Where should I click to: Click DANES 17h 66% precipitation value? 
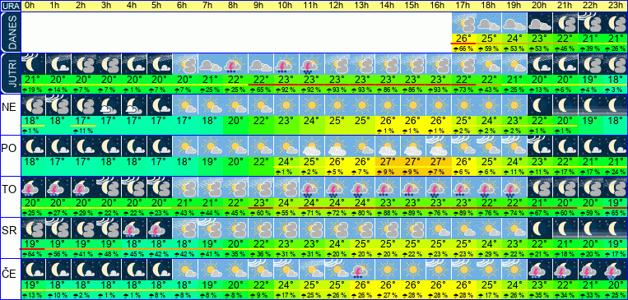(464, 48)
